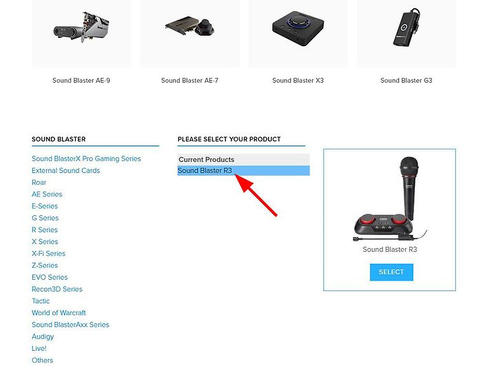Select the Z-Series category
The image size is (496, 375).
45,265
